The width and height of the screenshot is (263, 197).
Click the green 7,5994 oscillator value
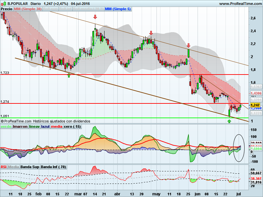[256, 149]
